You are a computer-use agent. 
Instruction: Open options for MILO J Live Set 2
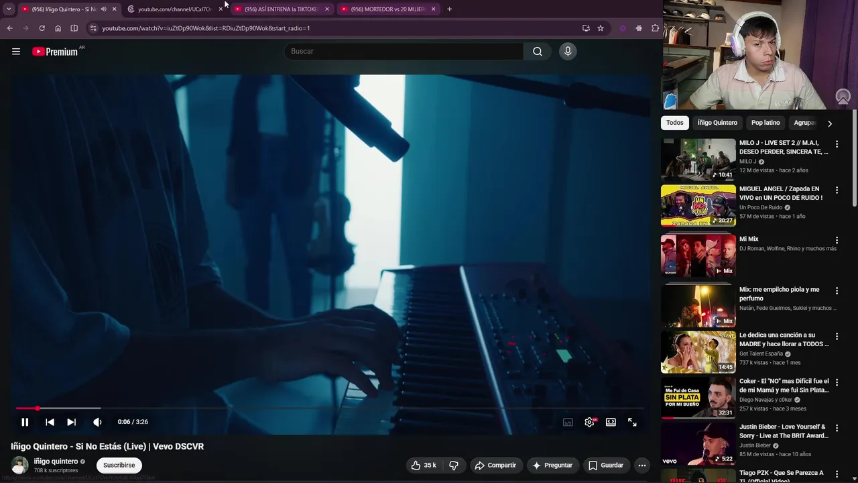tap(837, 144)
